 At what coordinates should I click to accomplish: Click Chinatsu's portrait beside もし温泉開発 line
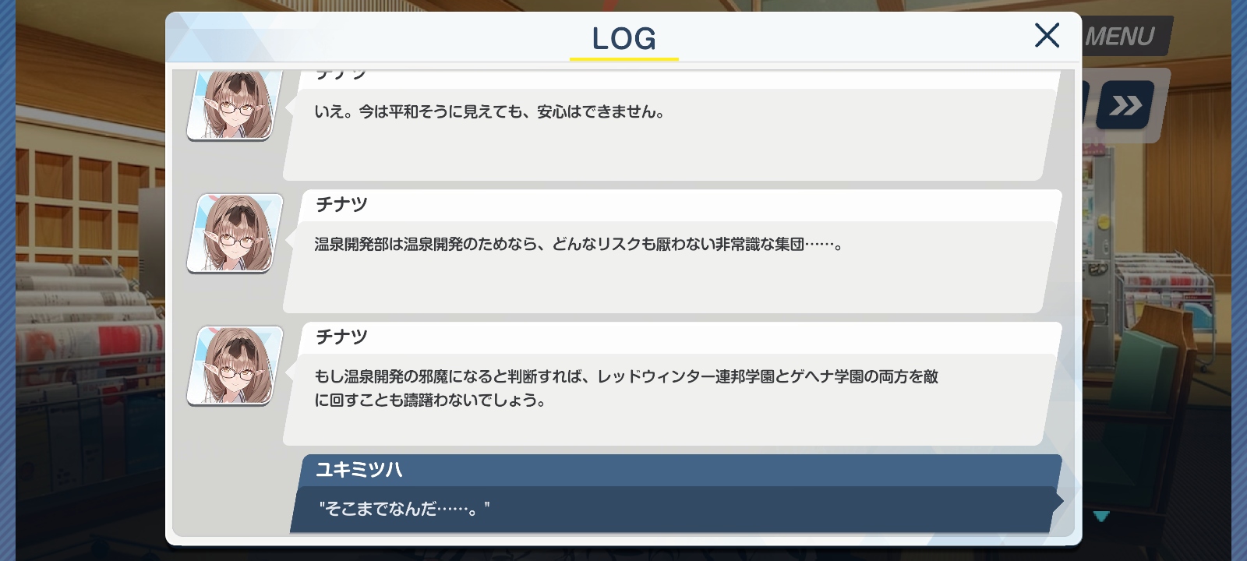235,366
